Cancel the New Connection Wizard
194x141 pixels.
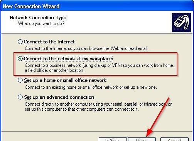pyautogui.click(x=174, y=139)
